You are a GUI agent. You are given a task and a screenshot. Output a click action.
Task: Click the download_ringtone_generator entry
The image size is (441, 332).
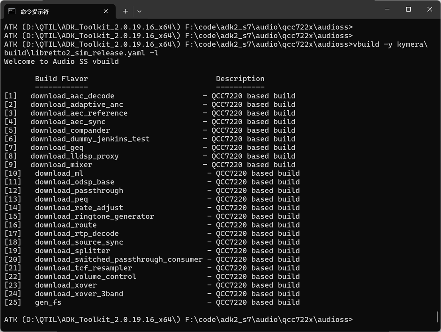(x=94, y=216)
